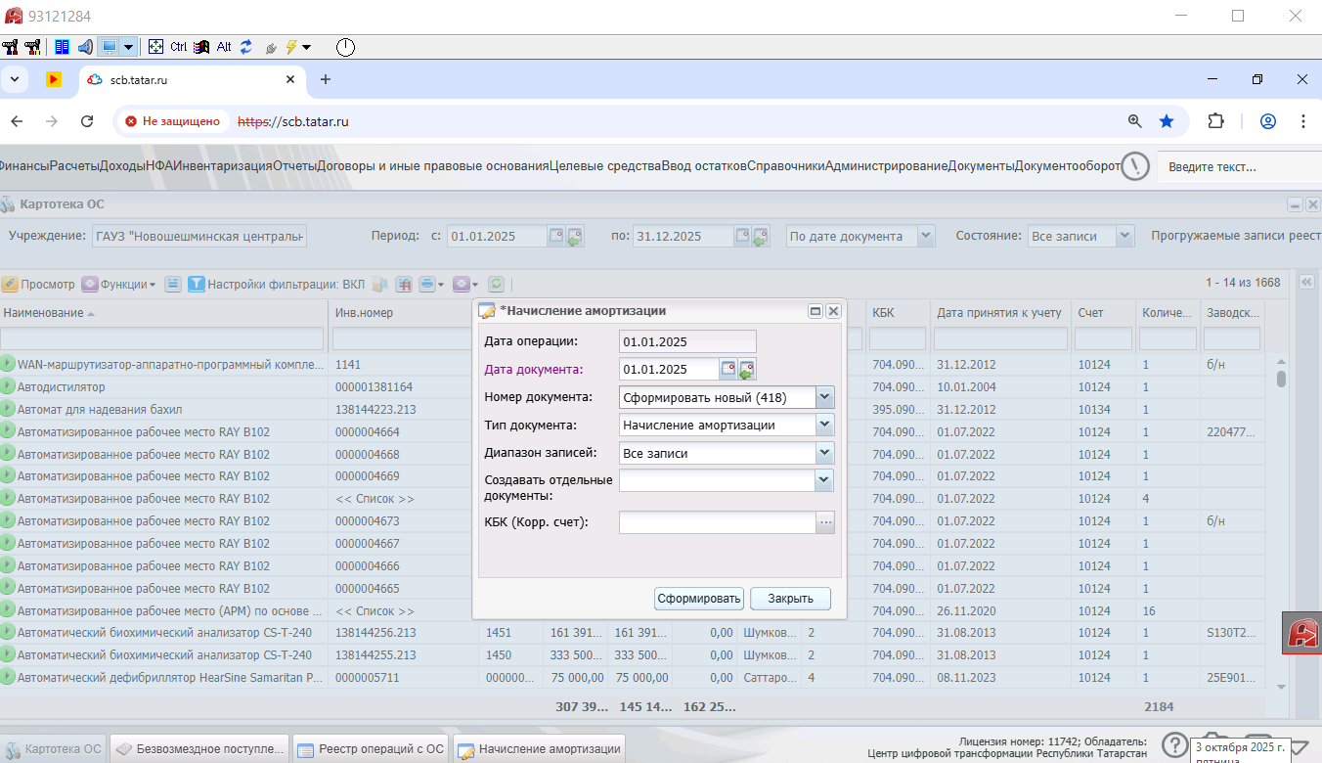Expand Диапазон записей dropdown
Image resolution: width=1322 pixels, height=763 pixels.
tap(824, 453)
